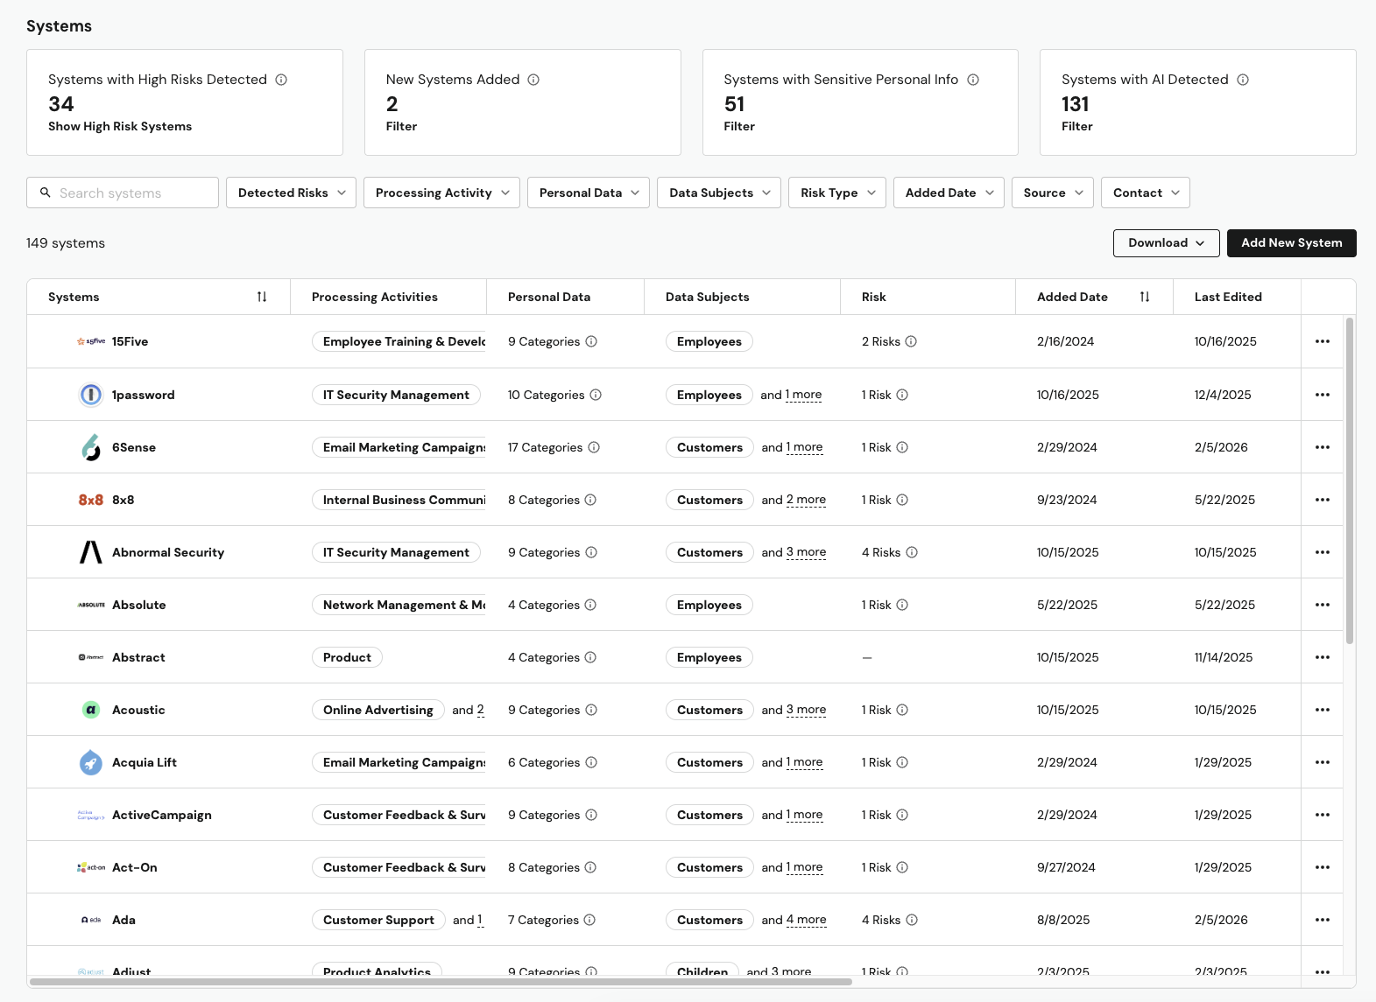The image size is (1376, 1002).
Task: Click info icon next to 1password's 10 Categories
Action: pyautogui.click(x=596, y=395)
